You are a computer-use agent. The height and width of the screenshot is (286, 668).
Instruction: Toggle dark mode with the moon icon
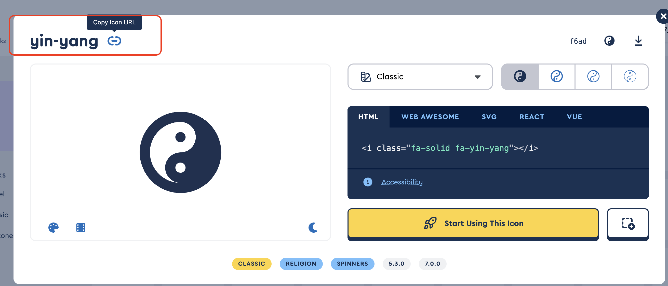pos(313,228)
